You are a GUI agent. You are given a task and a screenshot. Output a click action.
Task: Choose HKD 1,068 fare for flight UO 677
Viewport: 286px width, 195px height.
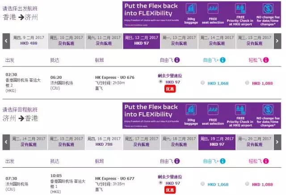point(203,184)
